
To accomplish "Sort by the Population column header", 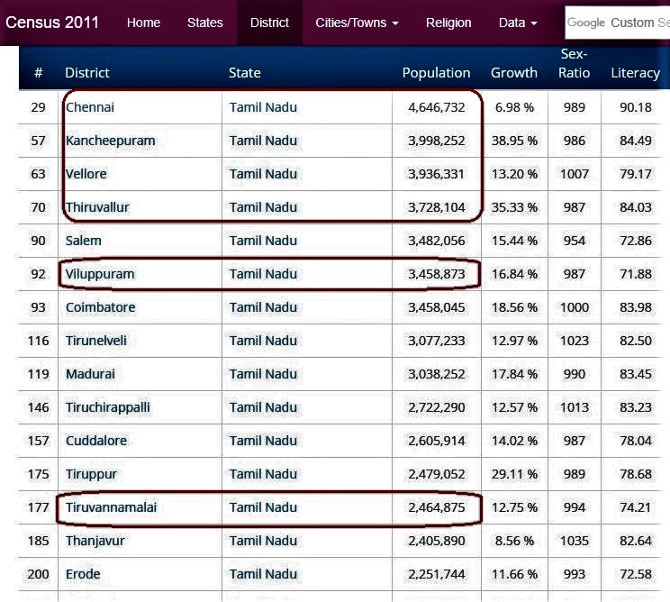I will coord(436,73).
